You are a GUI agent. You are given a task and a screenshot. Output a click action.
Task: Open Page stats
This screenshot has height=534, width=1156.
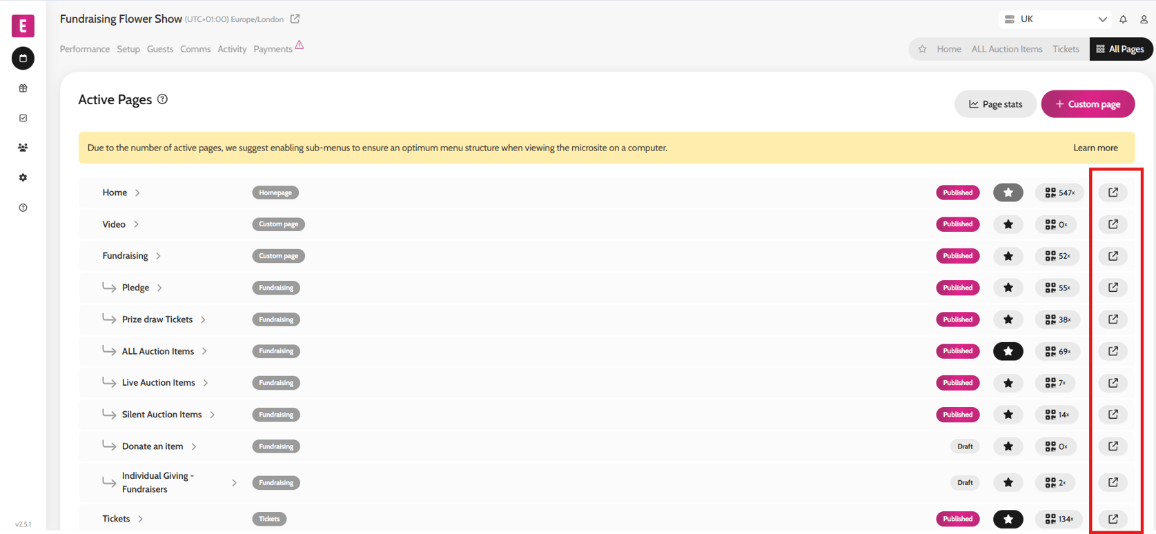(995, 104)
